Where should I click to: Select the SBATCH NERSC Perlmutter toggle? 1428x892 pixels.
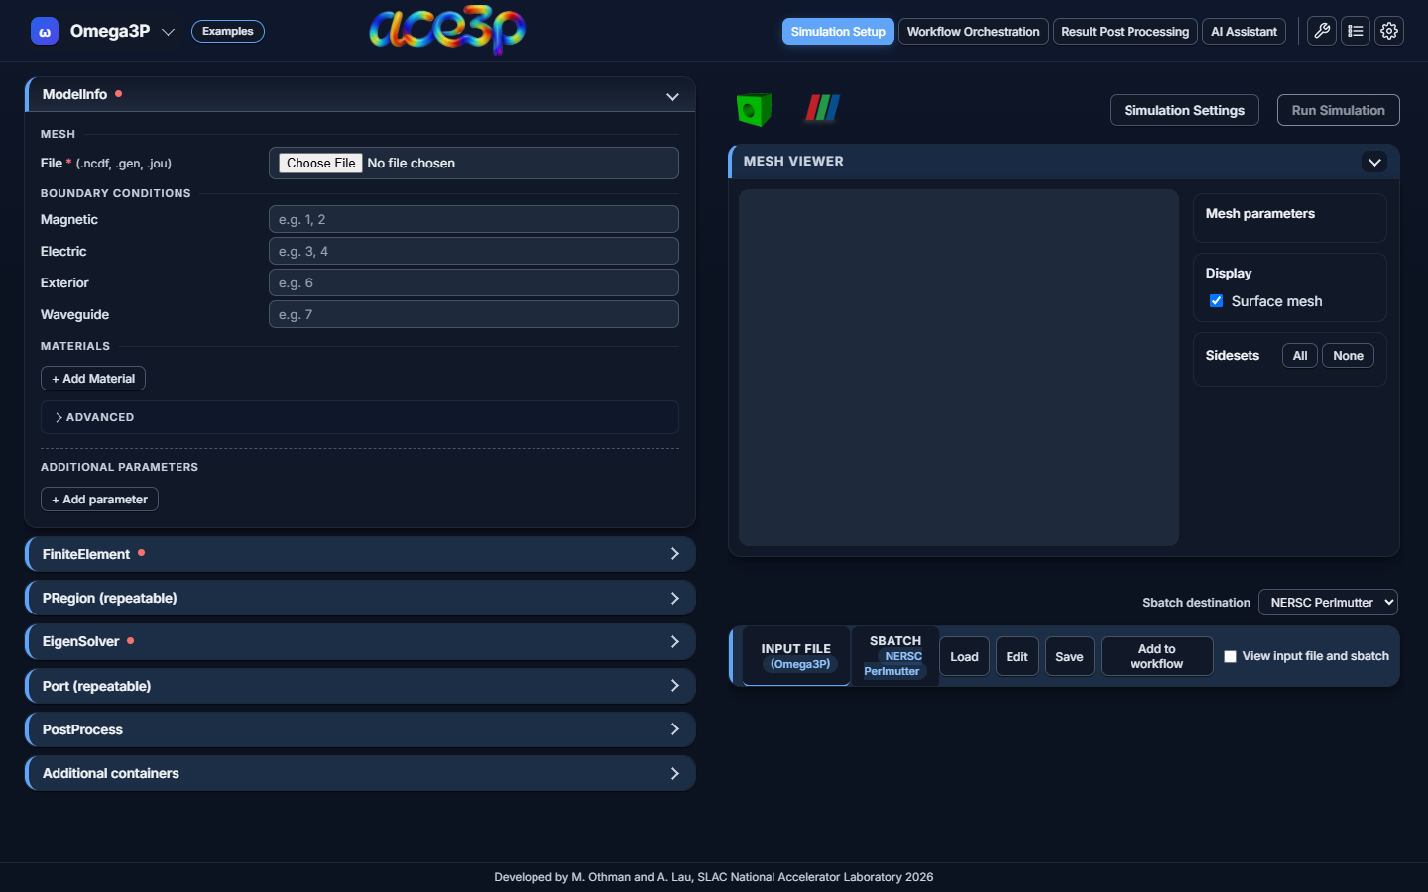point(894,656)
